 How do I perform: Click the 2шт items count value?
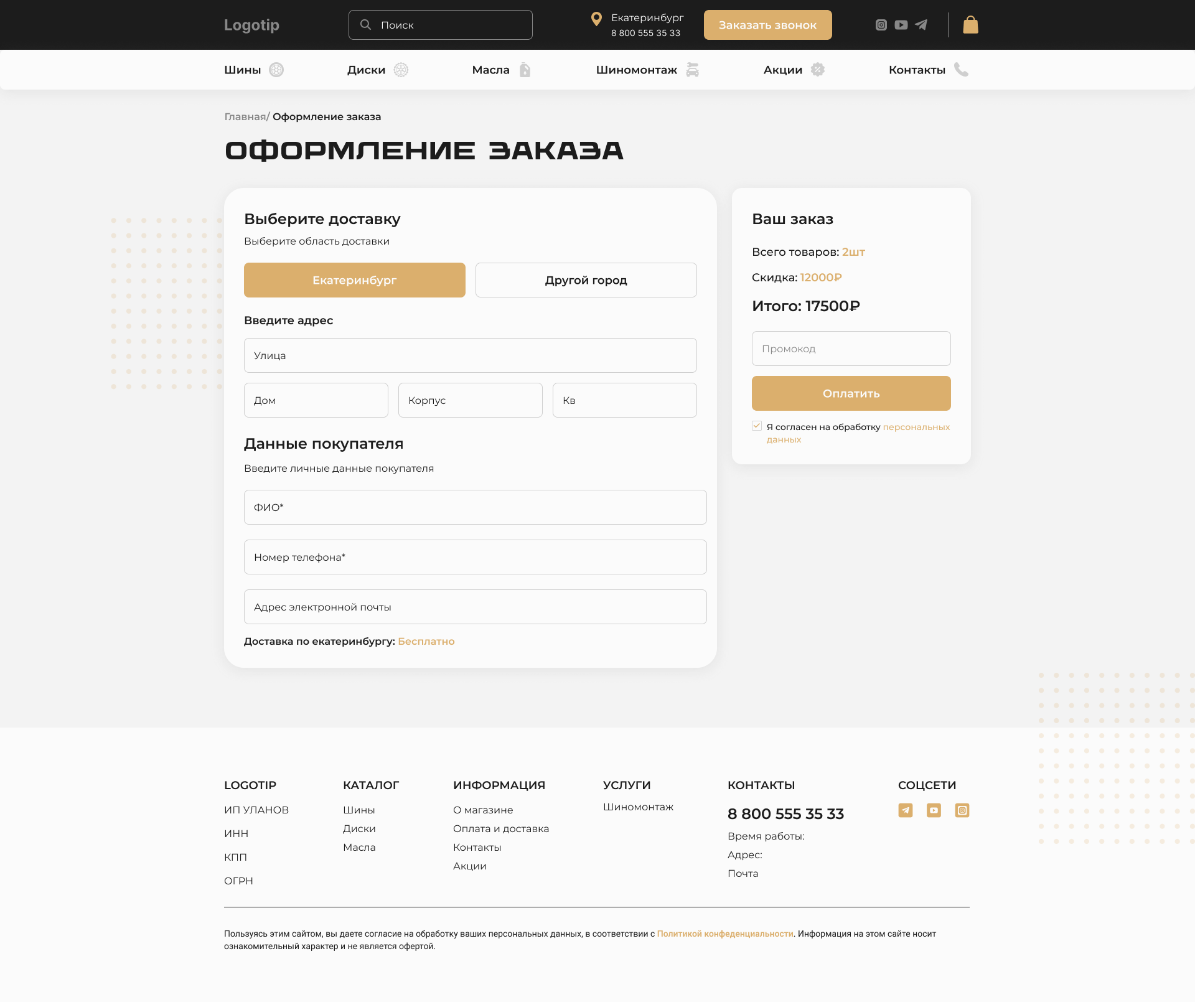point(853,252)
